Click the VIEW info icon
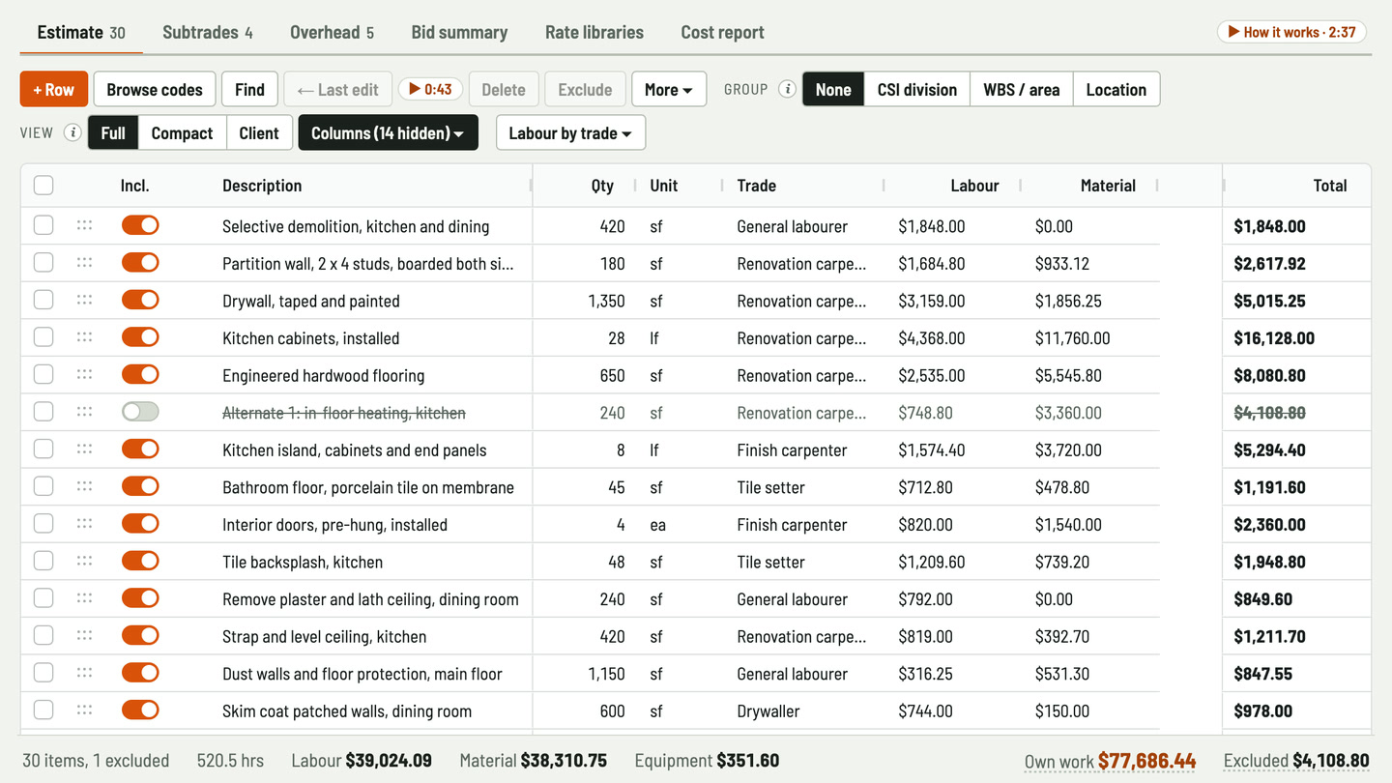 (x=72, y=132)
